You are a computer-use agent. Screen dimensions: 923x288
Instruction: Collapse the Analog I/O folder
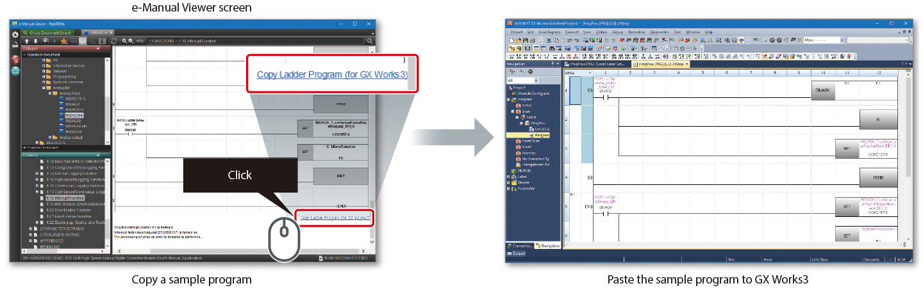click(x=44, y=88)
